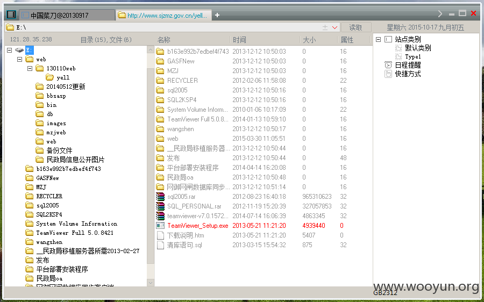Click the SQL_PERSONAL.rar archive icon
This screenshot has width=484, height=302.
[x=160, y=206]
